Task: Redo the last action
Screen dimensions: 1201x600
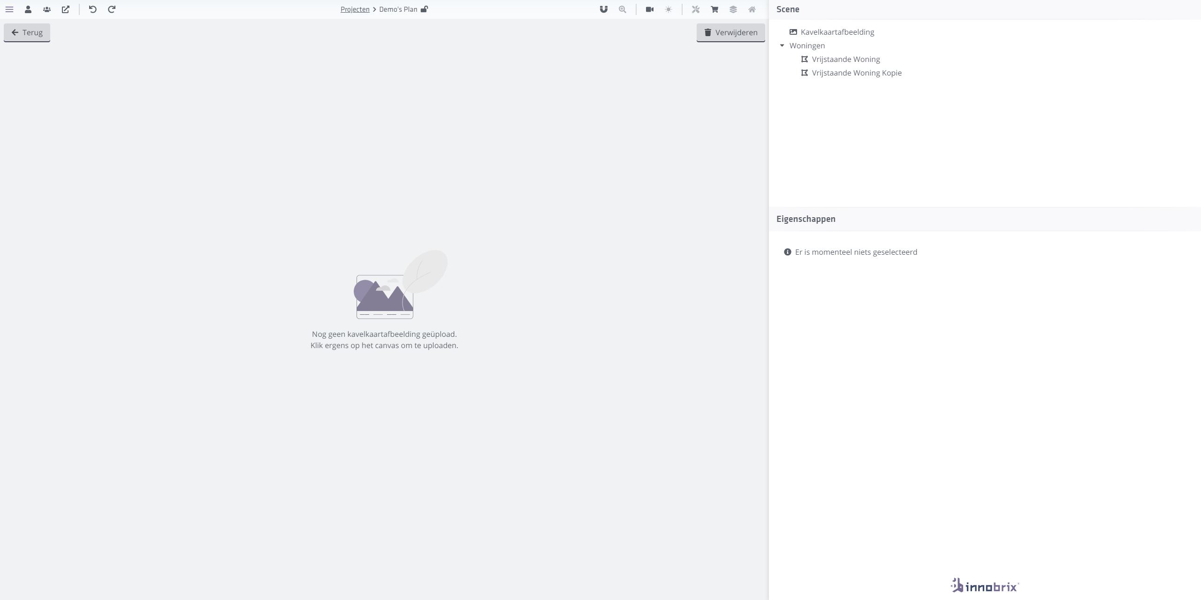Action: [112, 9]
